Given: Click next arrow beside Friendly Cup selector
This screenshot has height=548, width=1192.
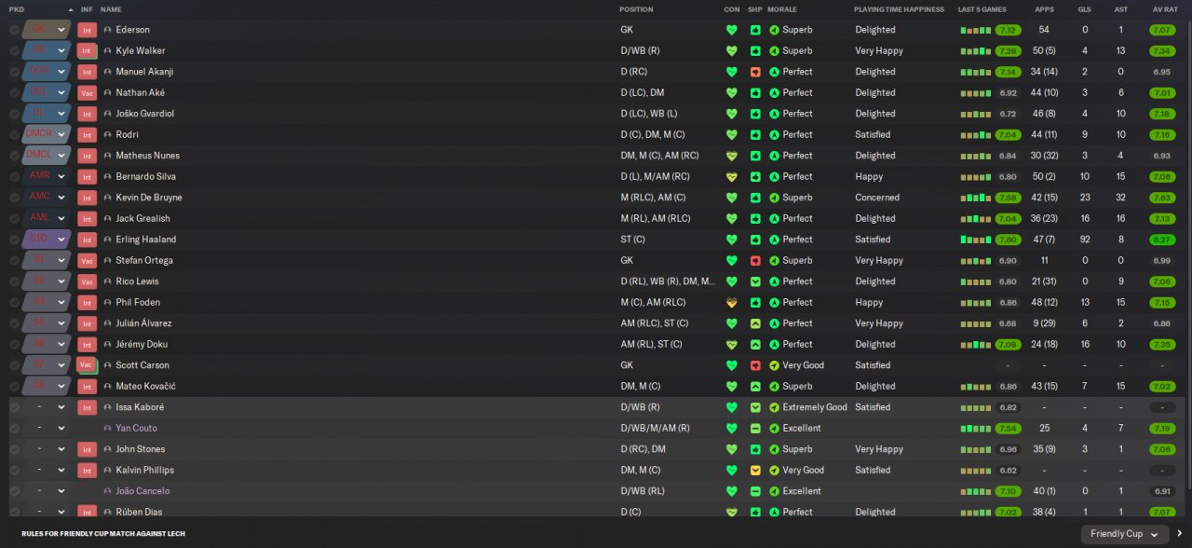Looking at the screenshot, I should click(1180, 533).
